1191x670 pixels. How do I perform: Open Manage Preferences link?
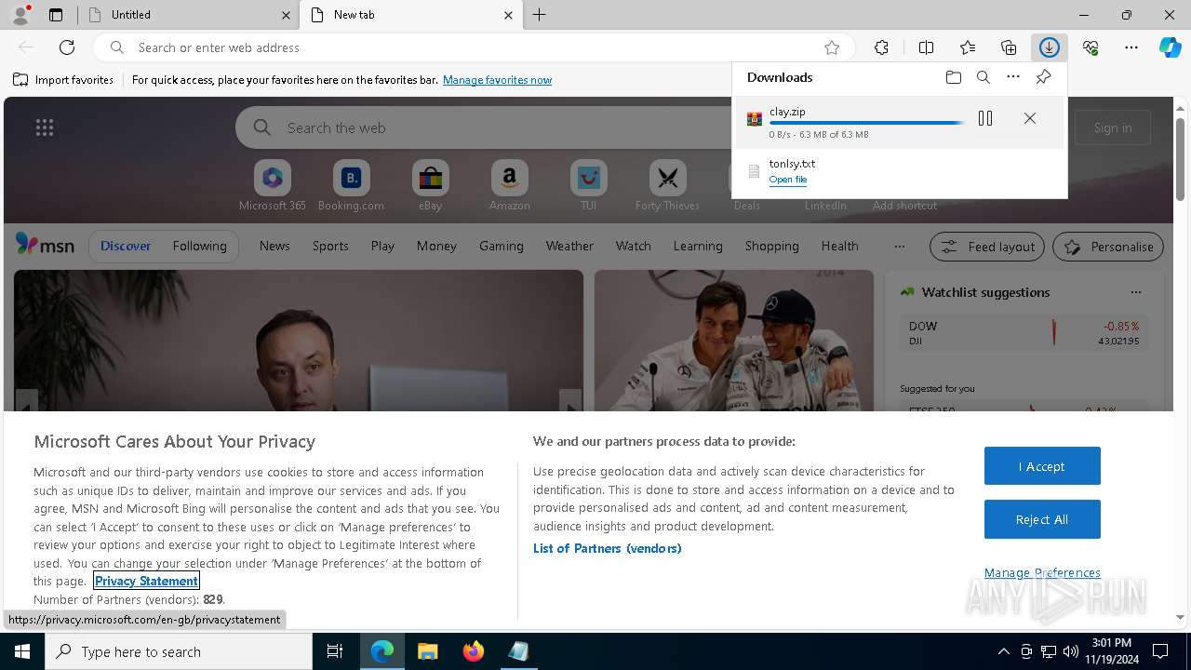click(1042, 572)
